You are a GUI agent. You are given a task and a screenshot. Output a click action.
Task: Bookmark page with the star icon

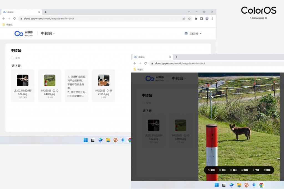189,19
